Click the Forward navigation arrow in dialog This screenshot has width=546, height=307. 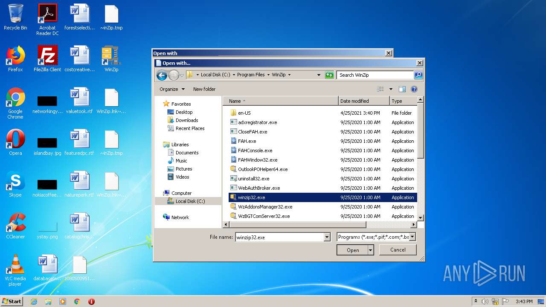click(174, 75)
